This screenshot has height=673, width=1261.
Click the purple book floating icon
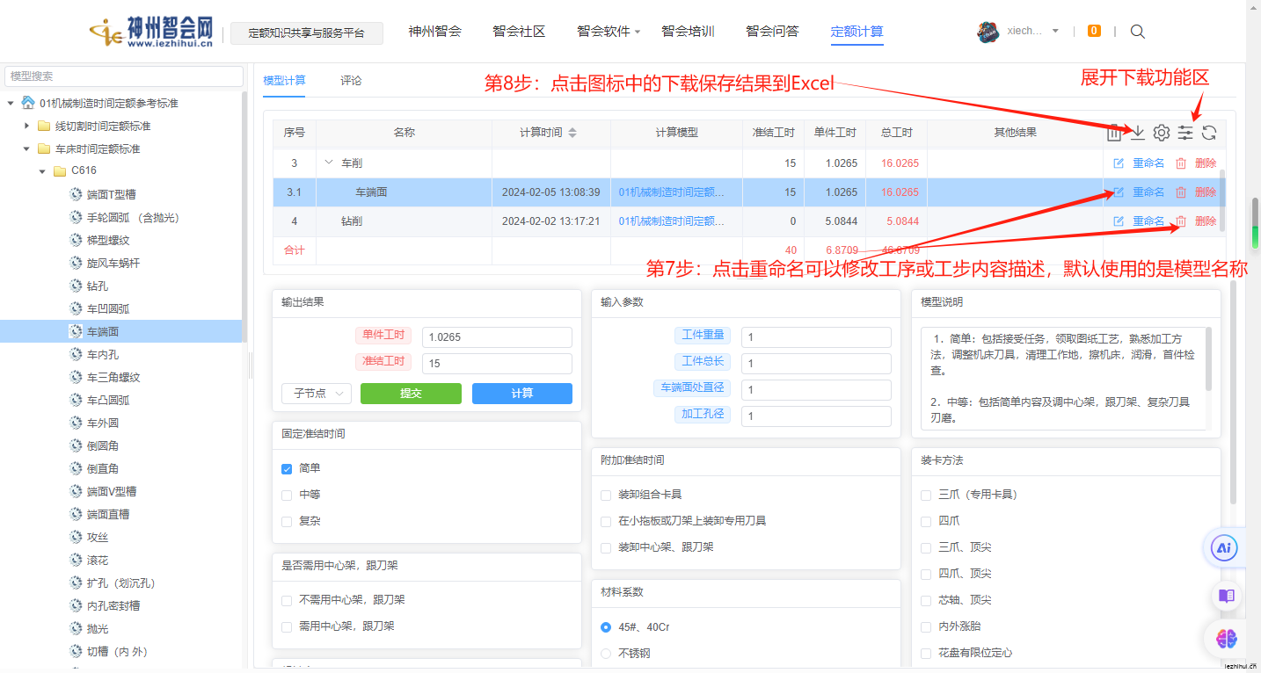[1226, 596]
